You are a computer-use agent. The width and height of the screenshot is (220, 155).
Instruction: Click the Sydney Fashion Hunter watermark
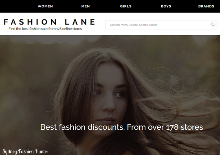click(25, 152)
